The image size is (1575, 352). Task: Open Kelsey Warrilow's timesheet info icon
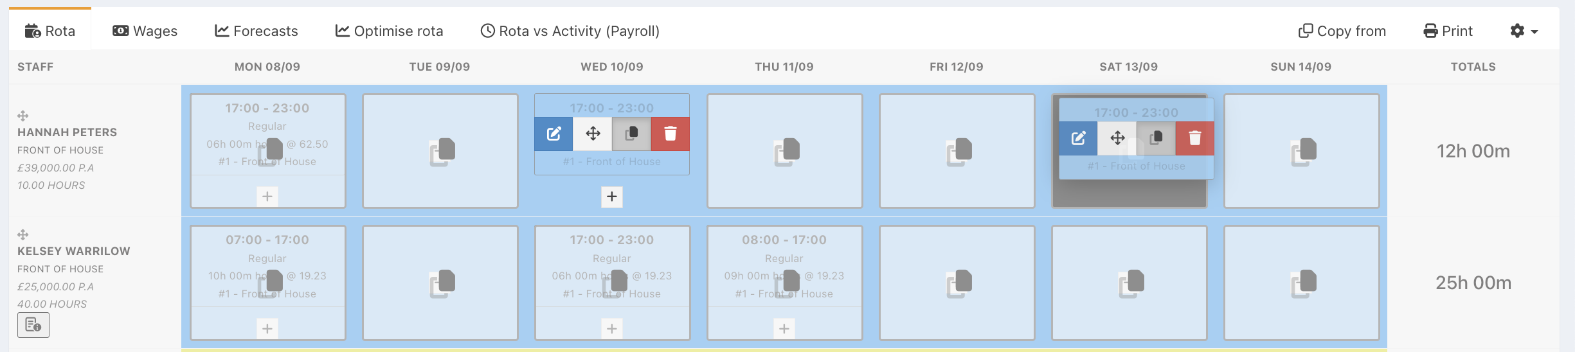pos(33,325)
